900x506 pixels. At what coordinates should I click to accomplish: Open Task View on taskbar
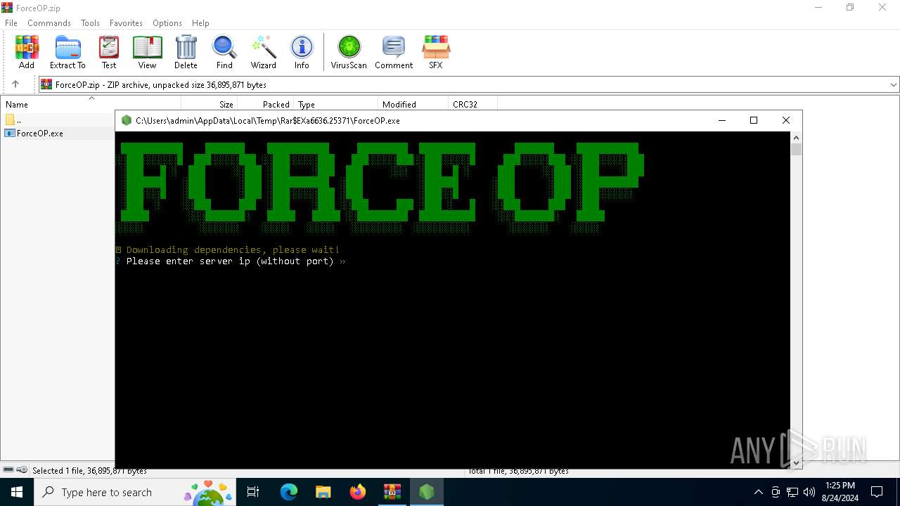[x=253, y=492]
